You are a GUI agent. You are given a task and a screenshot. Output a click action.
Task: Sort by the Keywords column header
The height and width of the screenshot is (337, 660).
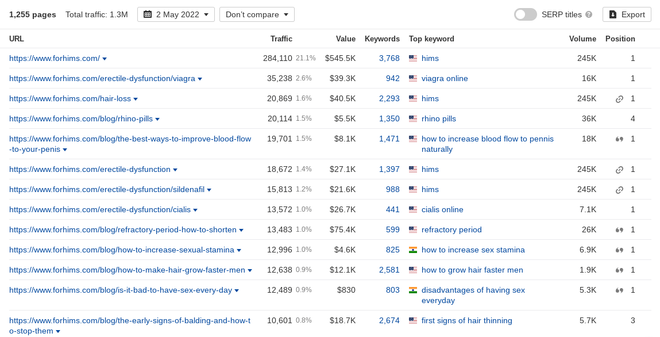[382, 39]
